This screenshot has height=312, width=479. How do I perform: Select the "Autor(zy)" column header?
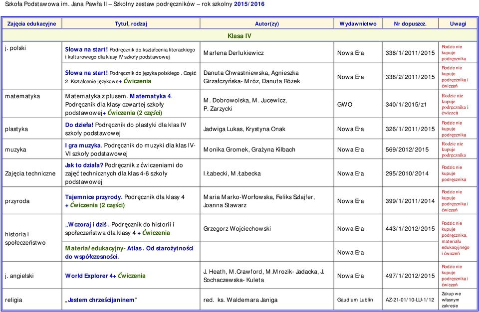266,24
